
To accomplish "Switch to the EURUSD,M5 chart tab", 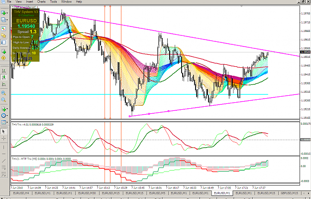I will [x=157, y=193].
